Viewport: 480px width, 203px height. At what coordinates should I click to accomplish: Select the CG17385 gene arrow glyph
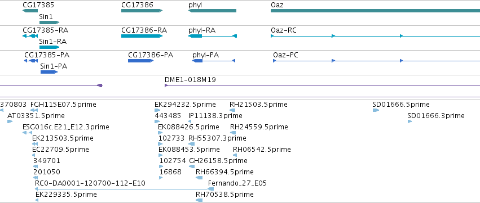coord(30,11)
